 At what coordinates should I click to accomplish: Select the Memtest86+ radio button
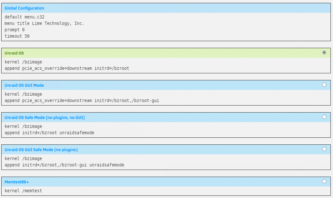(x=324, y=181)
